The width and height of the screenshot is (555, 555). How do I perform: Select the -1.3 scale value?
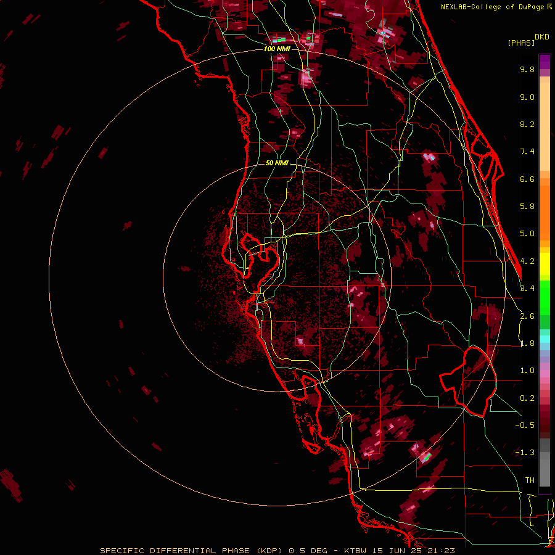coord(525,453)
